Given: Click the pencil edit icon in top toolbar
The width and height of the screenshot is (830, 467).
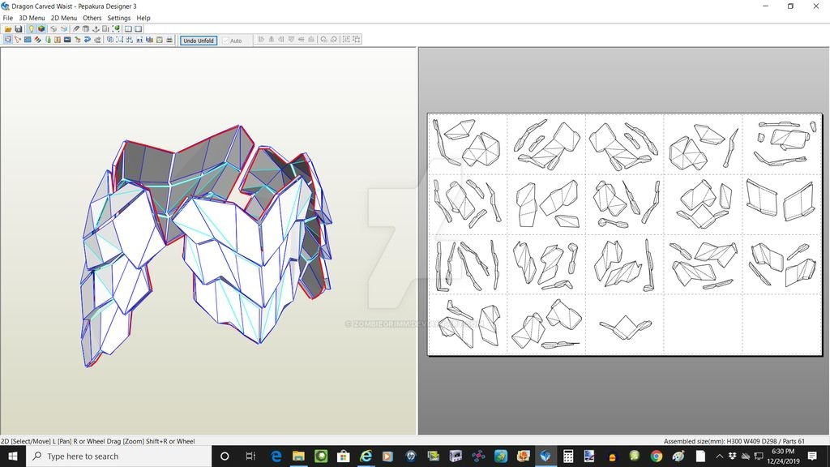Looking at the screenshot, I should 75,28.
